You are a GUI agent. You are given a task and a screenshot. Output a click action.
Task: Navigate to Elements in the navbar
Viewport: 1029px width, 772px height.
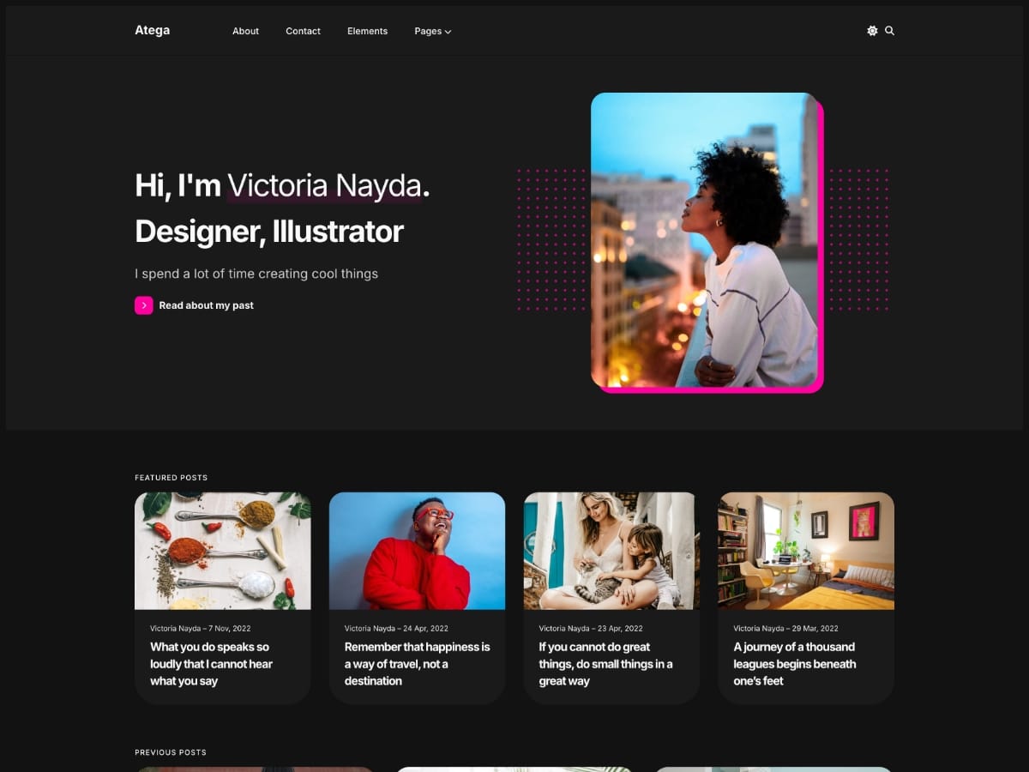click(367, 31)
